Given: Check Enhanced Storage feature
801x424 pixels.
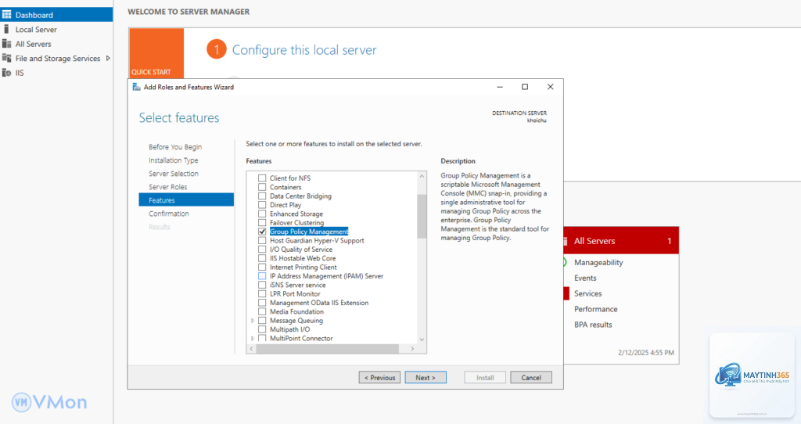Looking at the screenshot, I should click(262, 214).
